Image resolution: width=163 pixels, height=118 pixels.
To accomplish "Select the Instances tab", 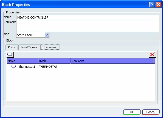I will tap(50, 47).
